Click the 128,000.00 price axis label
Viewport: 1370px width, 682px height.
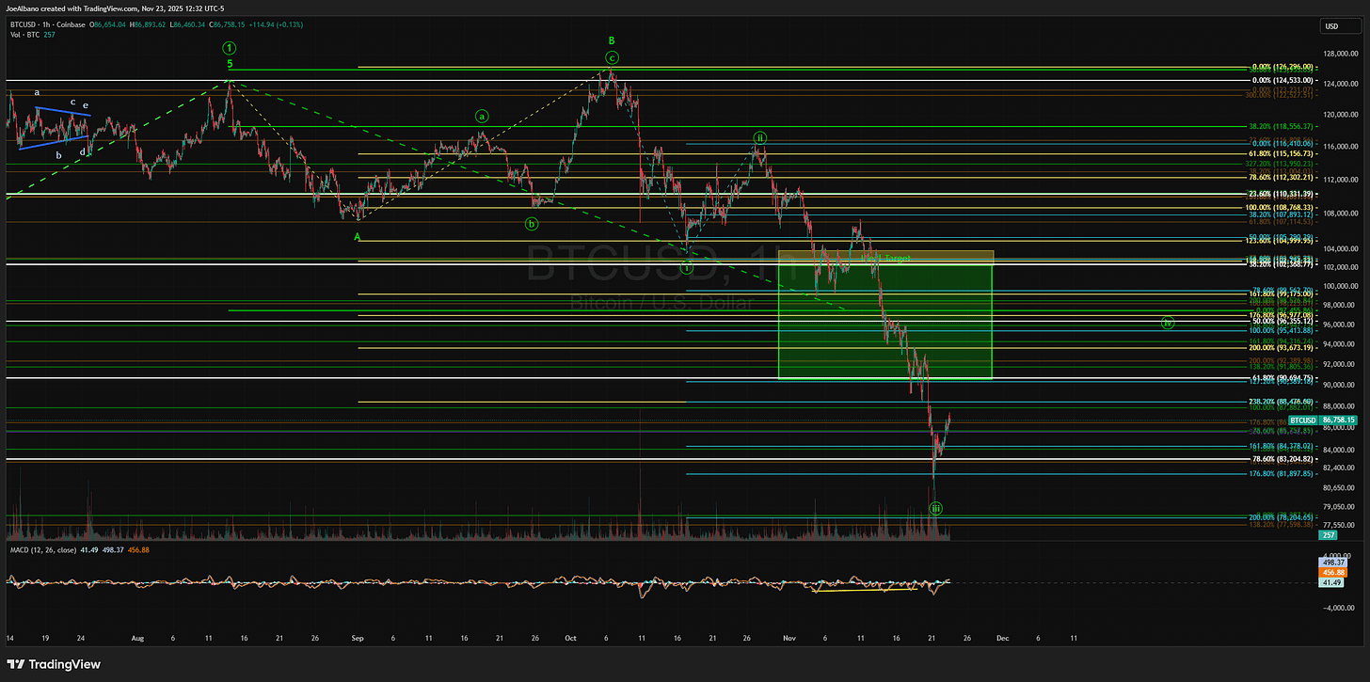[x=1339, y=54]
